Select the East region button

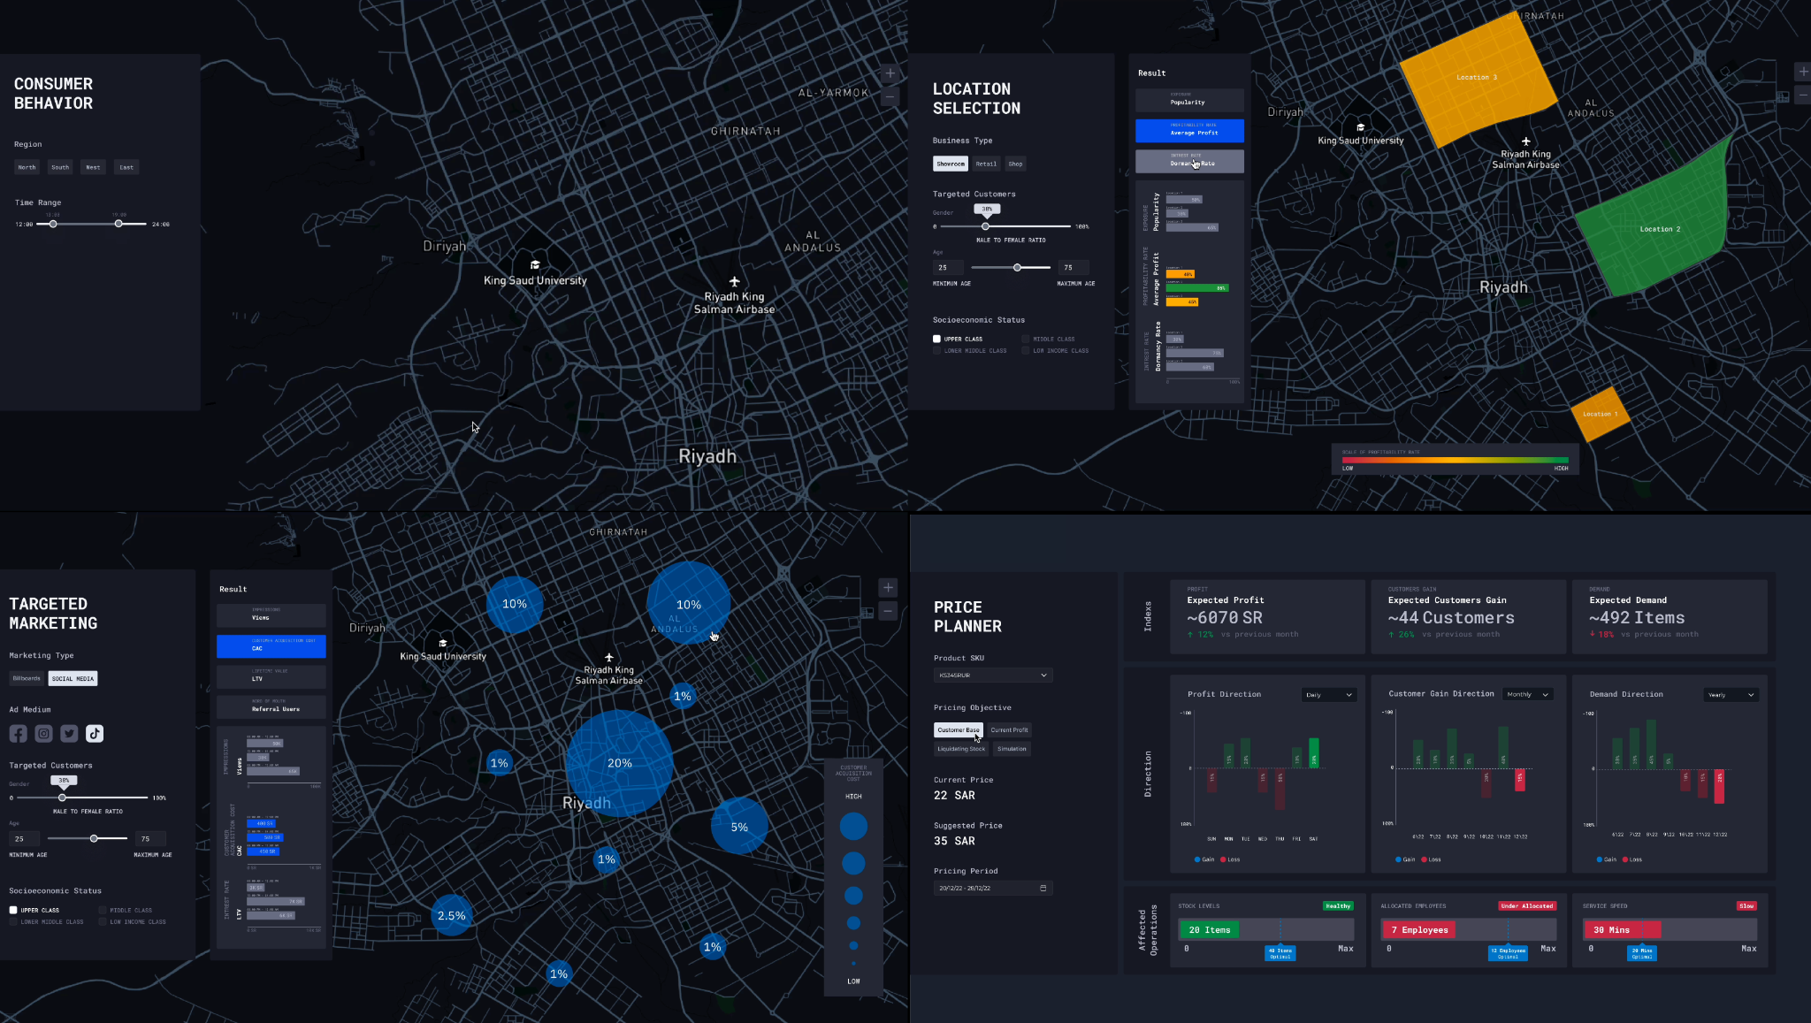tap(126, 167)
